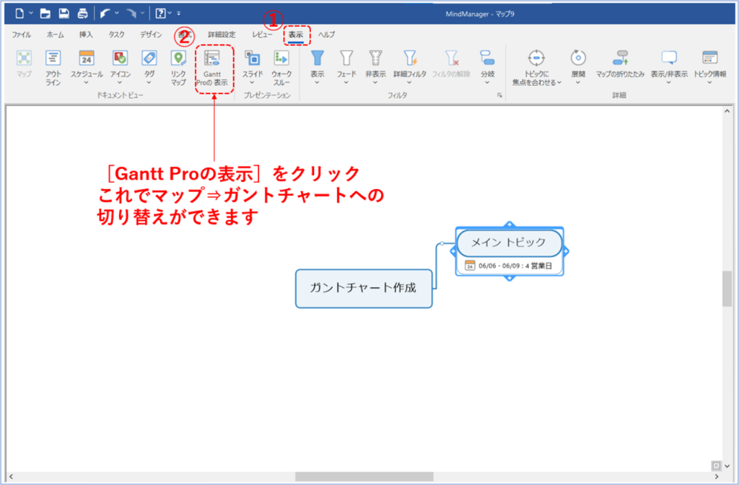
Task: Click the Gantt Proの表示 icon
Action: (212, 58)
